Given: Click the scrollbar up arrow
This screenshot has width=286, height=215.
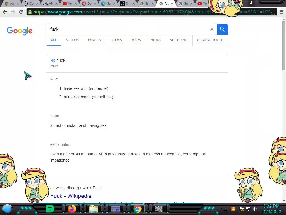Looking at the screenshot, I should point(284,19).
